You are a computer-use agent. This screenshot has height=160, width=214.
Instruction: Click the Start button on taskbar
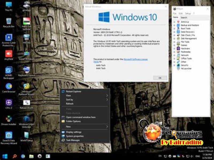tap(5, 156)
